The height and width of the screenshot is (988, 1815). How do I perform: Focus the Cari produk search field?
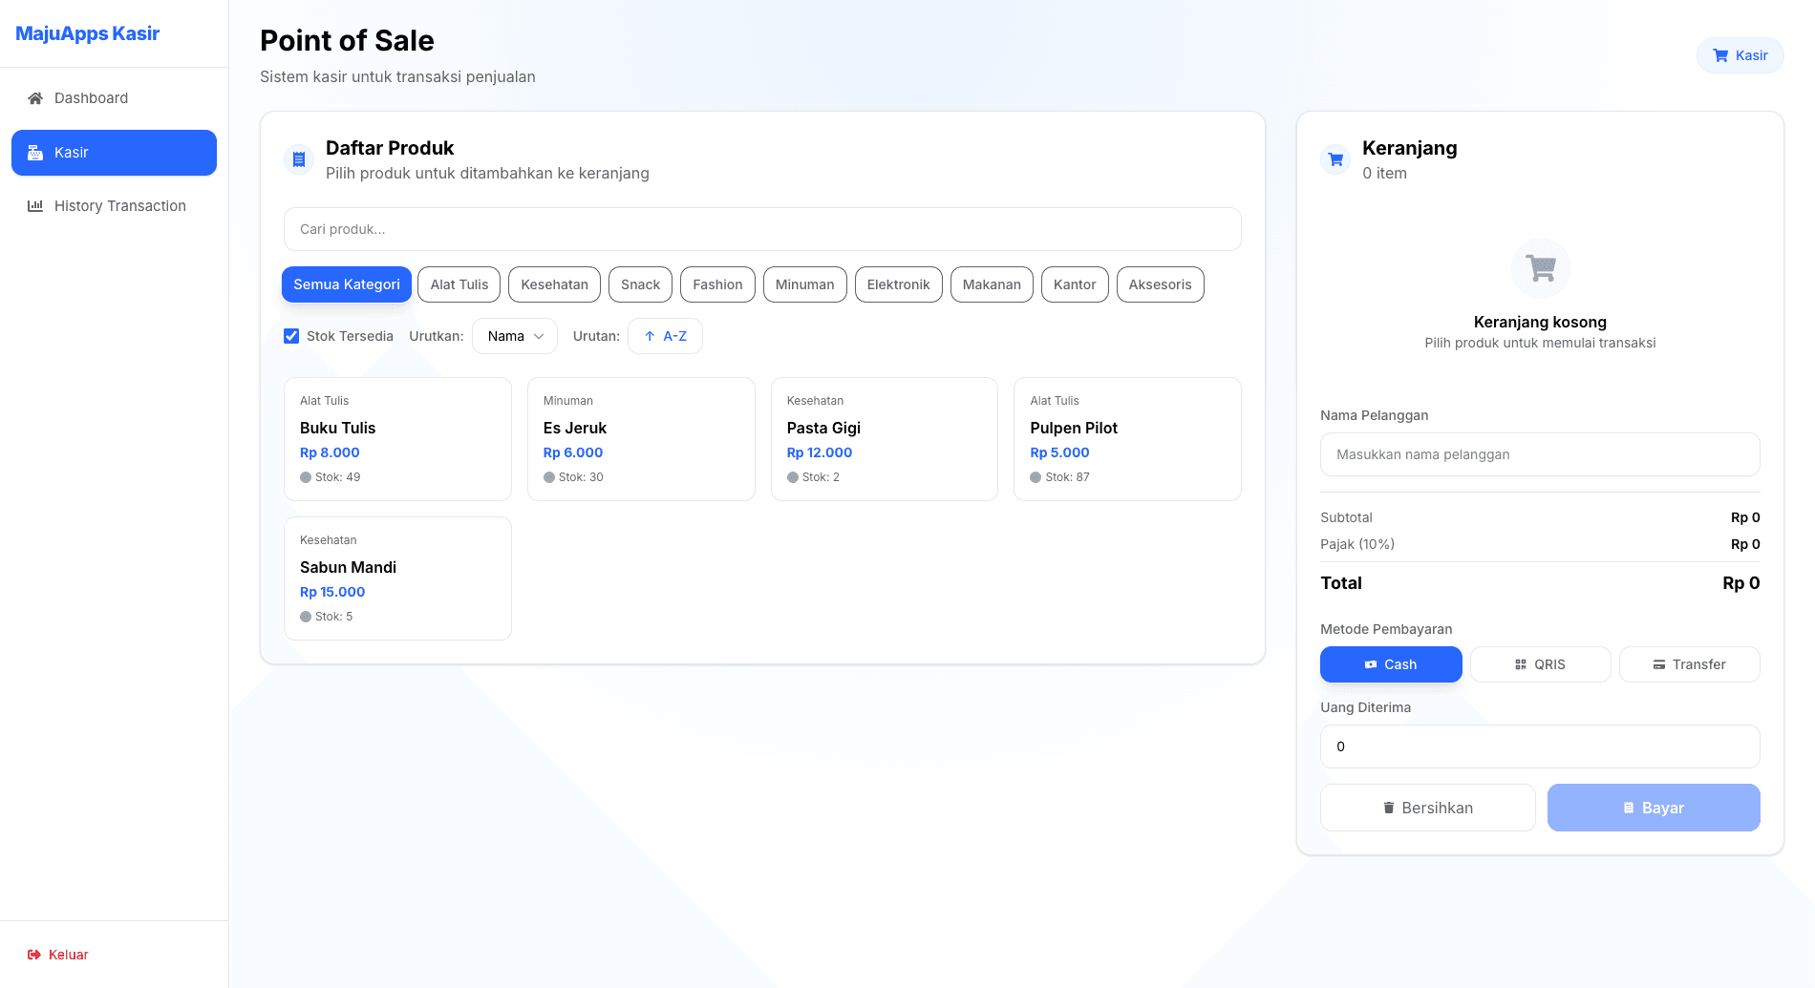(x=762, y=229)
